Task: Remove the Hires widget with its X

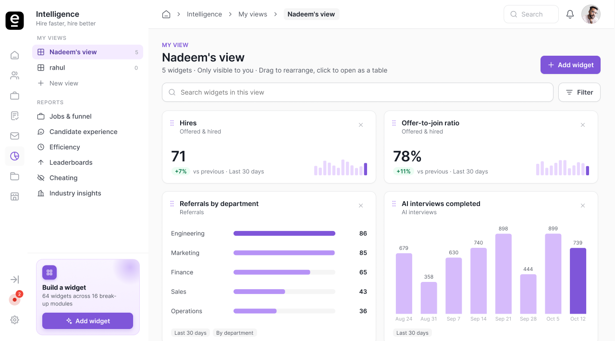Action: tap(361, 125)
